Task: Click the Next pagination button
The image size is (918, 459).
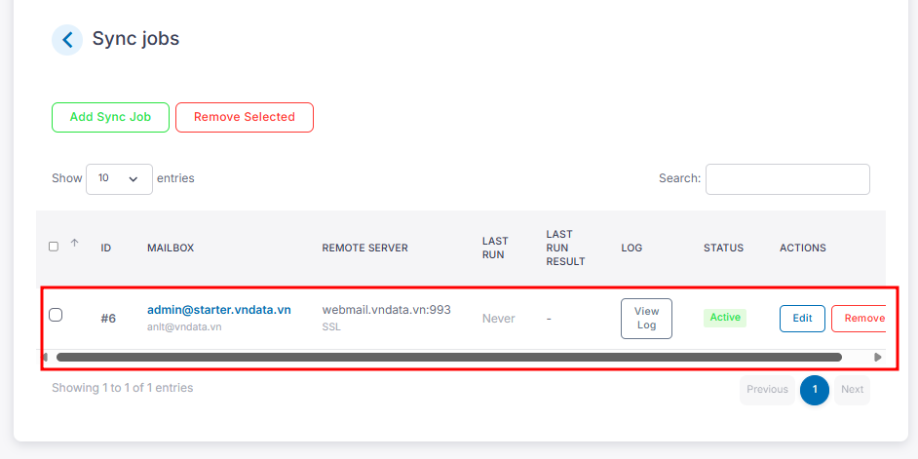Action: click(x=853, y=390)
